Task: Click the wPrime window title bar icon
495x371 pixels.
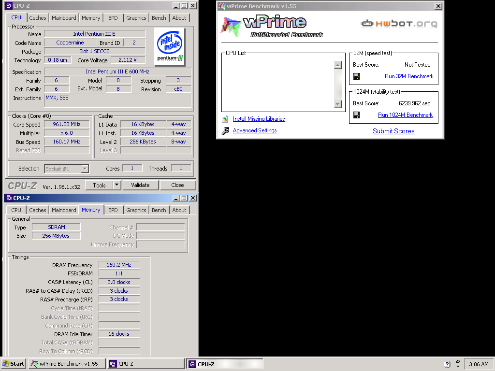Action: (222, 6)
